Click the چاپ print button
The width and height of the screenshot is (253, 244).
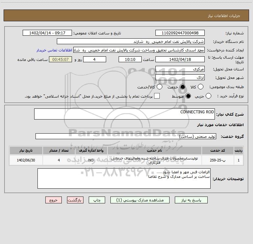[97, 200]
